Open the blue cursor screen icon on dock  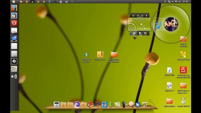pyautogui.click(x=138, y=105)
